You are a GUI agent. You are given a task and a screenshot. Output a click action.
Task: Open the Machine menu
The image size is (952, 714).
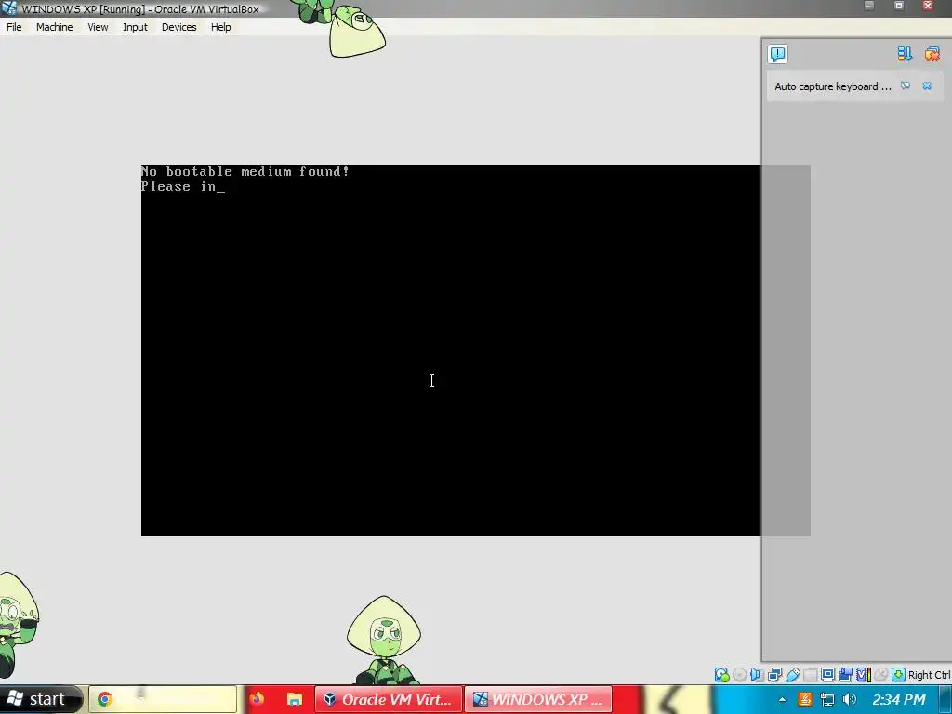pos(54,27)
